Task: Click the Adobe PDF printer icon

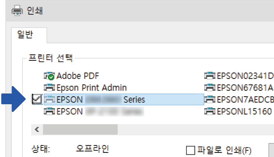Action: coord(50,76)
